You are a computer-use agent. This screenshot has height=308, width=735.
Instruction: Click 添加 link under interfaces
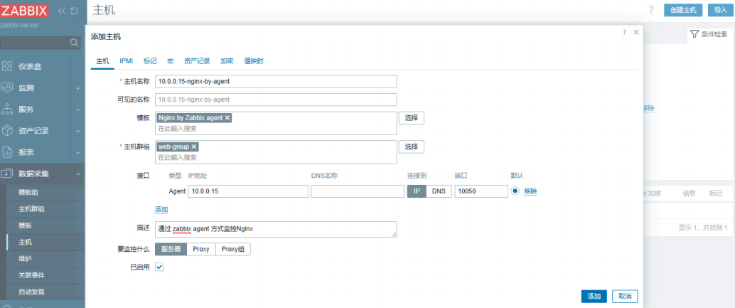[162, 209]
